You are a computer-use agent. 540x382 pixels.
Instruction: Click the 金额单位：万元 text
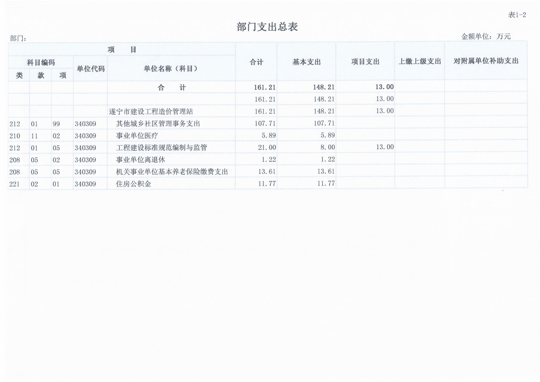(486, 37)
